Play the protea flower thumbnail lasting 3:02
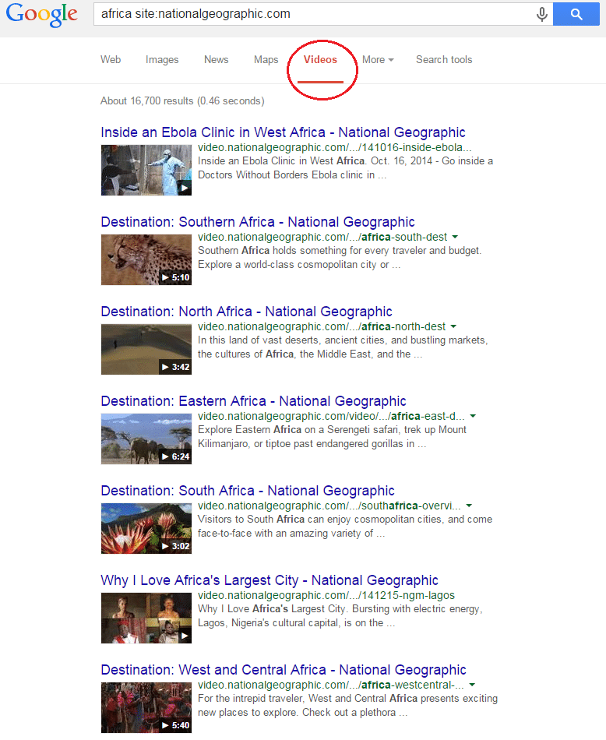Image resolution: width=606 pixels, height=740 pixels. coord(146,529)
